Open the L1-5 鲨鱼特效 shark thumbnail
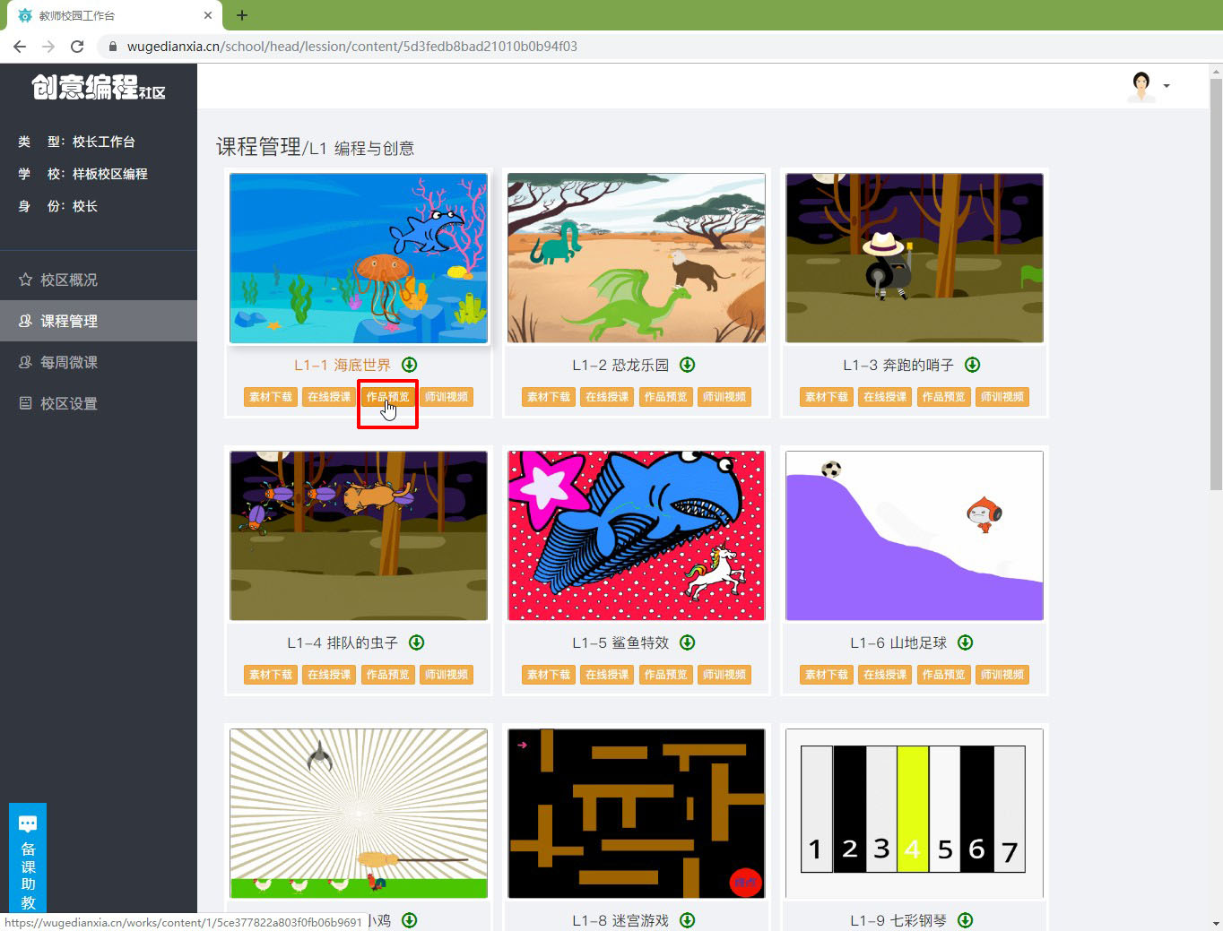Screen dimensions: 1223x931 pyautogui.click(x=637, y=536)
